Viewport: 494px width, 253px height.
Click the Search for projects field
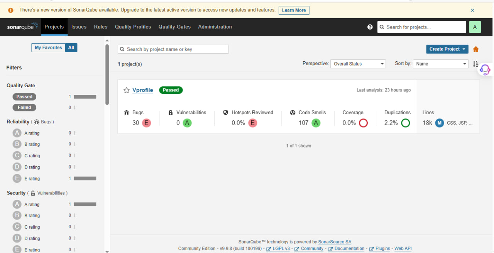[x=422, y=27]
